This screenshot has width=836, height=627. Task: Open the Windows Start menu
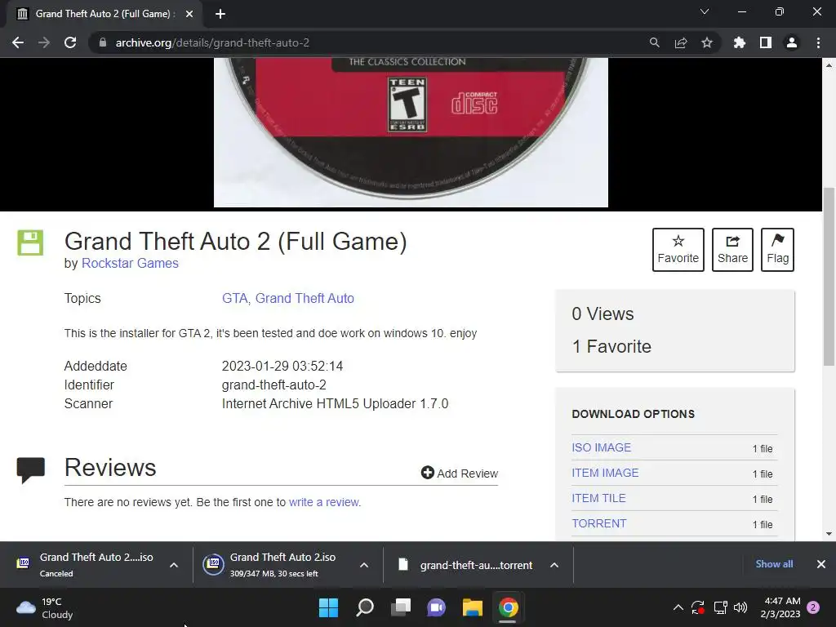pyautogui.click(x=328, y=607)
